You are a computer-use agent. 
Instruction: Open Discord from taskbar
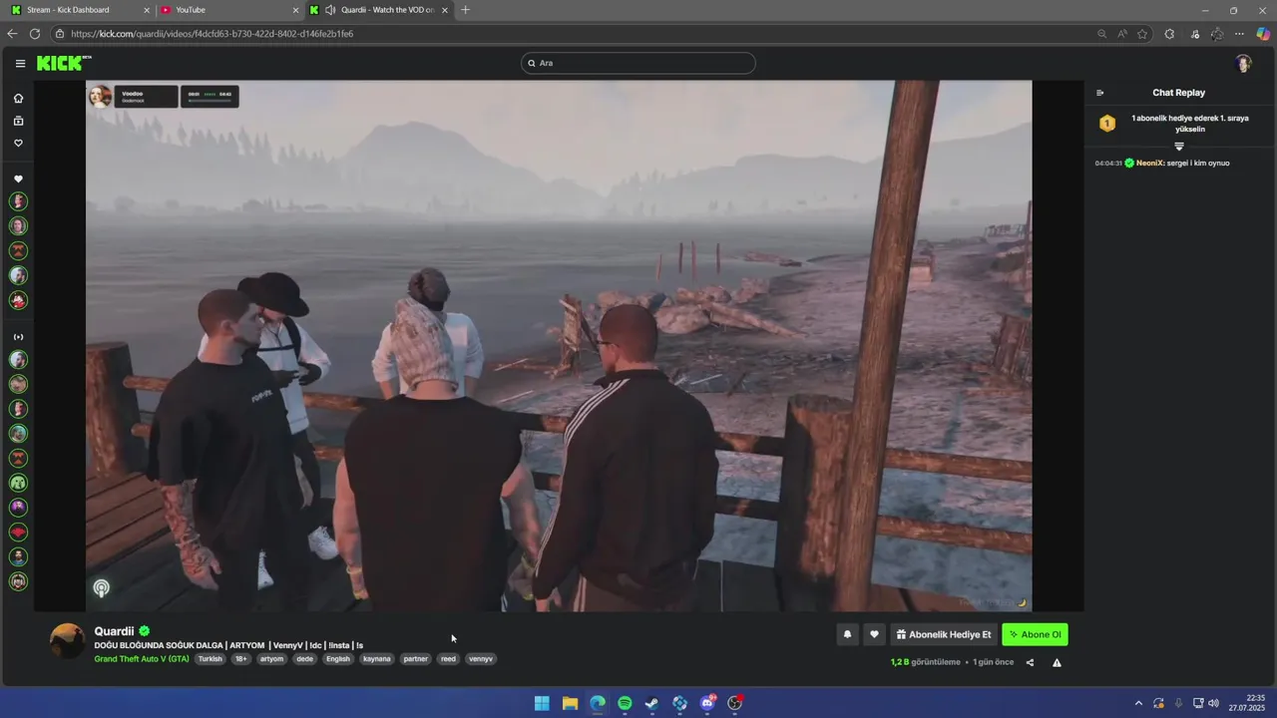coord(707,703)
